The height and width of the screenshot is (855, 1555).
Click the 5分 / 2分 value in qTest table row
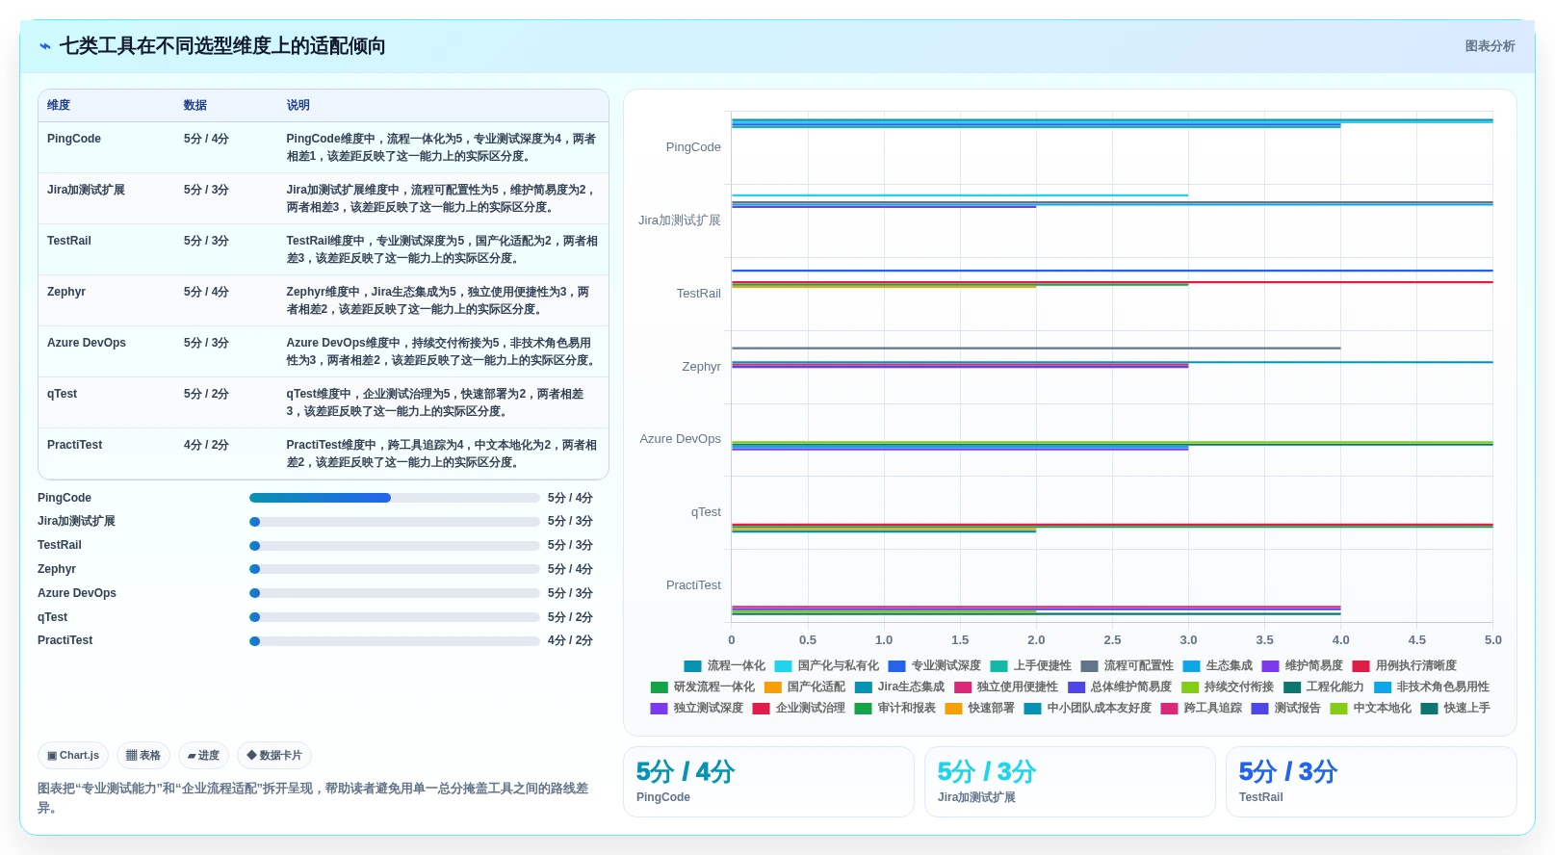[x=206, y=394]
